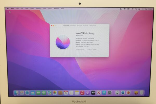Open Safari in the Dock
Image resolution: width=156 pixels, height=104 pixels.
tap(27, 93)
